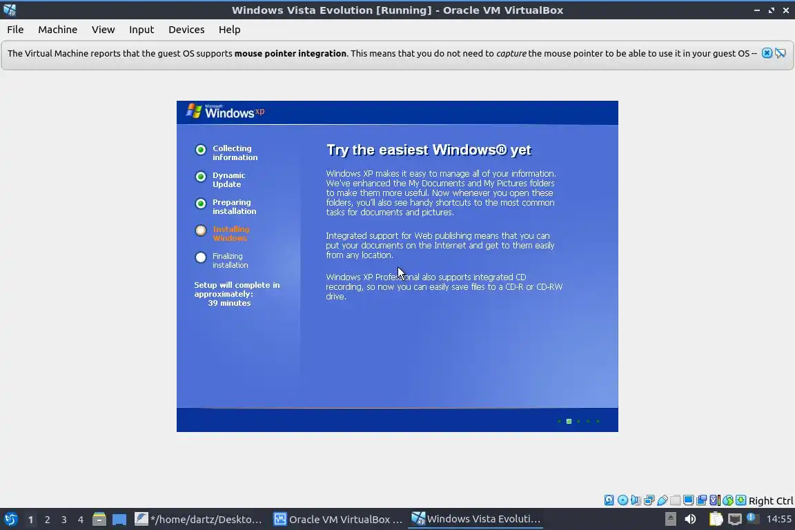Switch to the /home/dartz/Desktop editor window
Image resolution: width=795 pixels, height=530 pixels.
click(x=199, y=520)
